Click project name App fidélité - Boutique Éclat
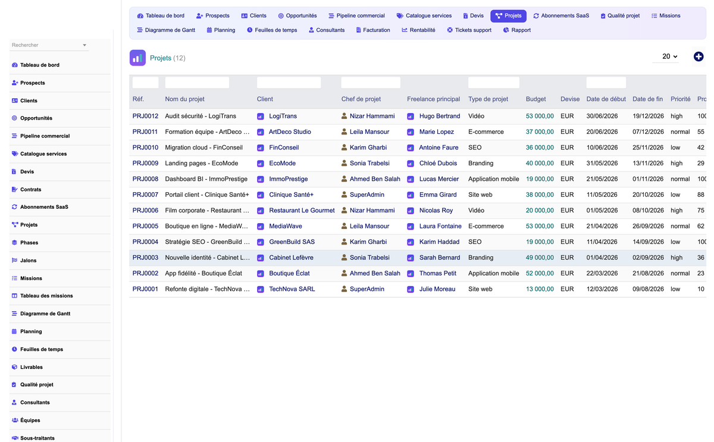 [x=203, y=274]
